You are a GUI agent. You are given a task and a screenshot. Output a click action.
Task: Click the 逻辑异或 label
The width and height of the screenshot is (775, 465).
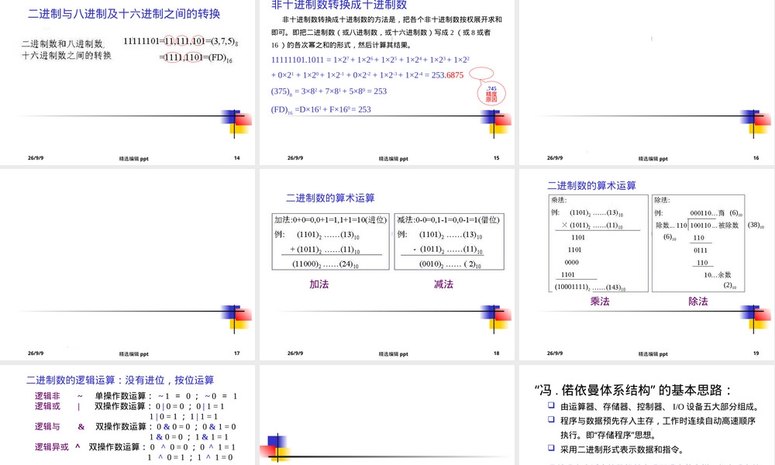pos(51,447)
